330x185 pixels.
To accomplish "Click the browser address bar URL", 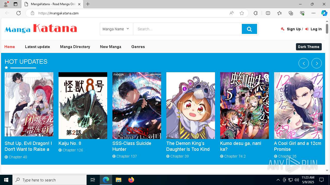I will 59,13.
